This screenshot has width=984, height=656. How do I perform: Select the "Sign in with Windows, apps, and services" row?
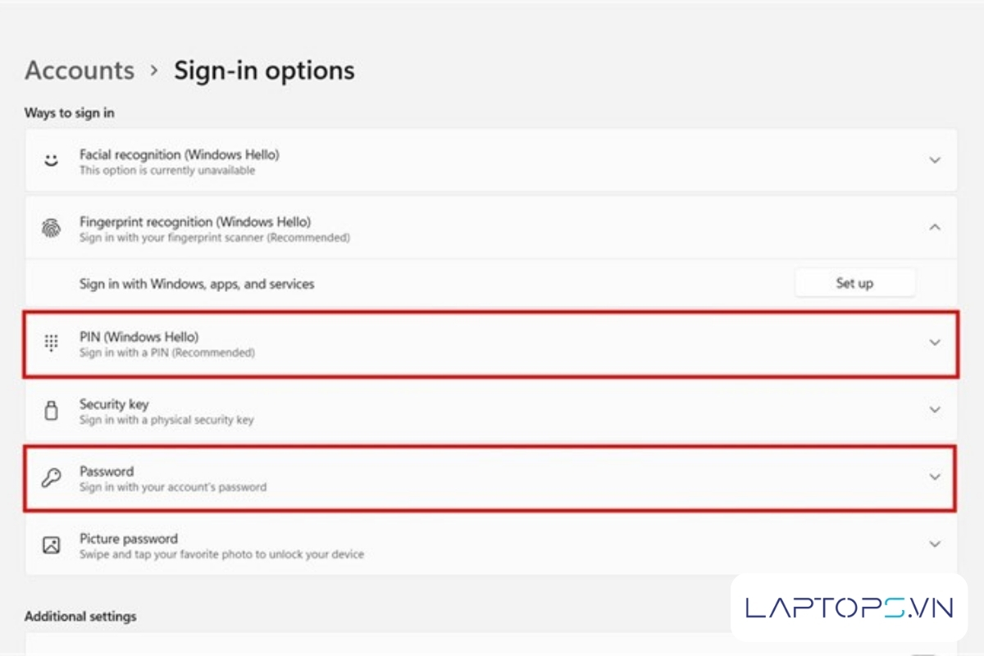(x=197, y=284)
